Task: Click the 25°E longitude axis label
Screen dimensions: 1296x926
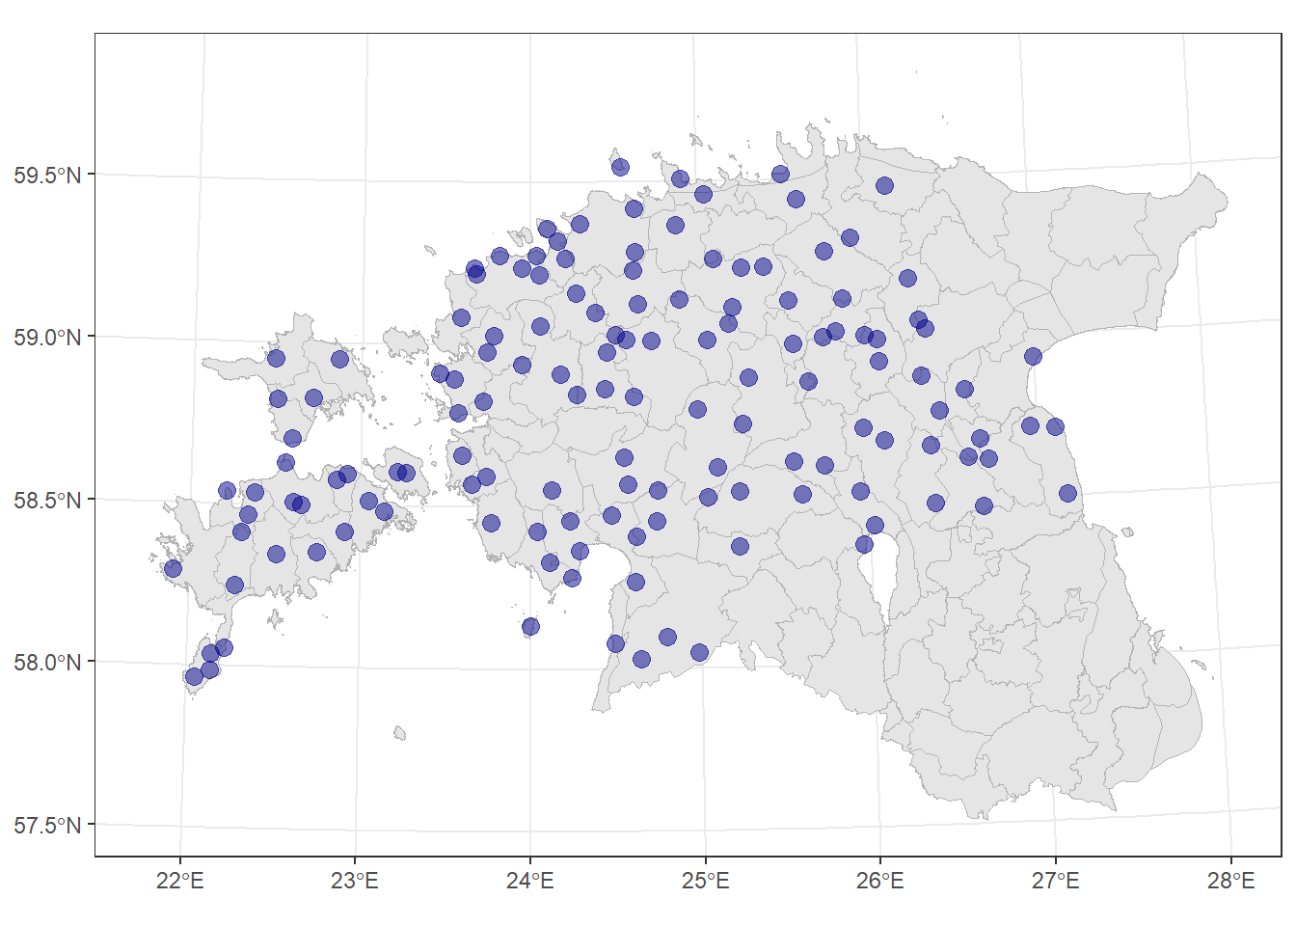Action: pyautogui.click(x=705, y=881)
